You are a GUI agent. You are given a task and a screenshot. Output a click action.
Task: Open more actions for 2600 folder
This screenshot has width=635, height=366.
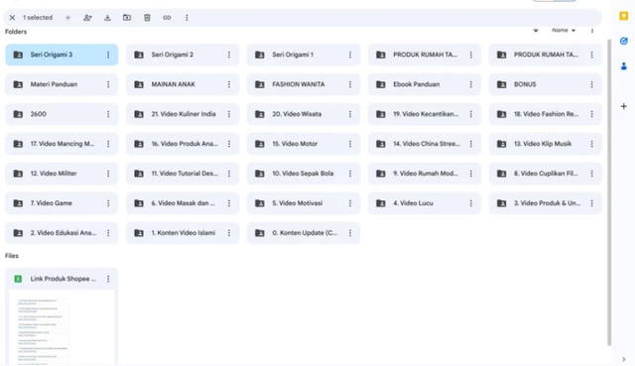[108, 114]
